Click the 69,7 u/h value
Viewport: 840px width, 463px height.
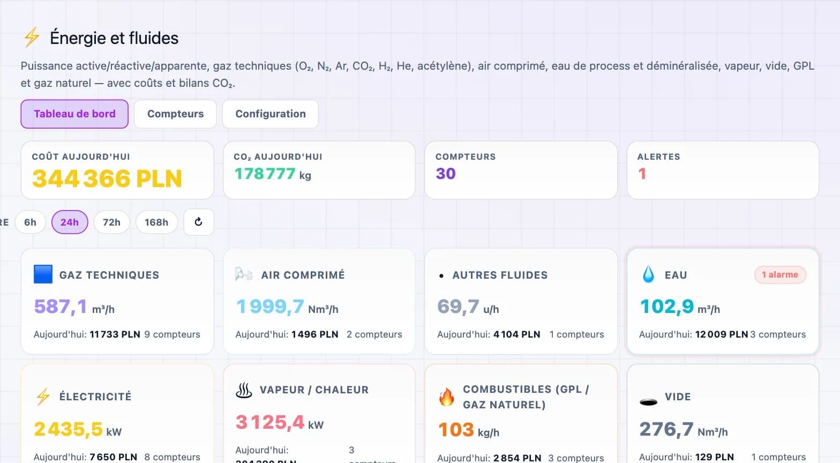tap(468, 307)
